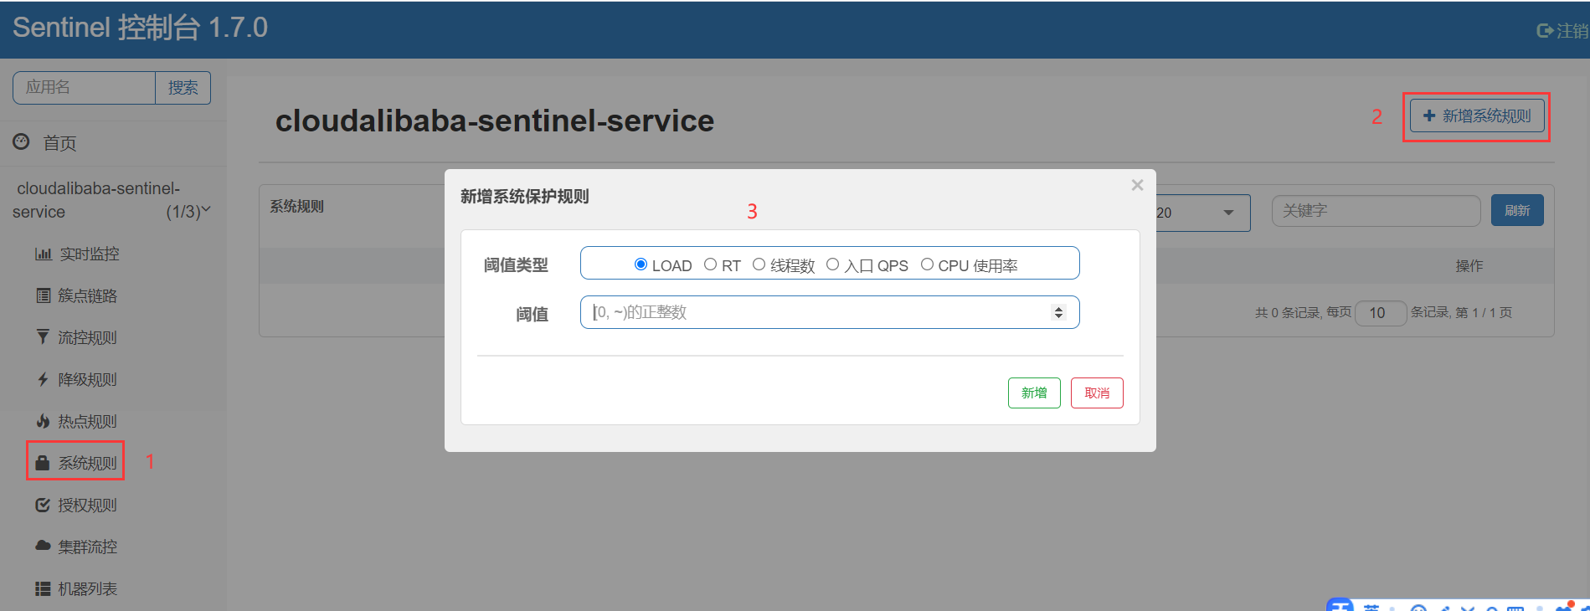Image resolution: width=1590 pixels, height=611 pixels.
Task: Click the 机器列表 table list icon
Action: (43, 588)
